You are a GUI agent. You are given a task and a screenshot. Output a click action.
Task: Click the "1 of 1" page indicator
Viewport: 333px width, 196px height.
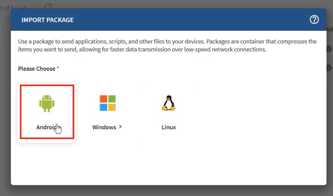(x=7, y=8)
